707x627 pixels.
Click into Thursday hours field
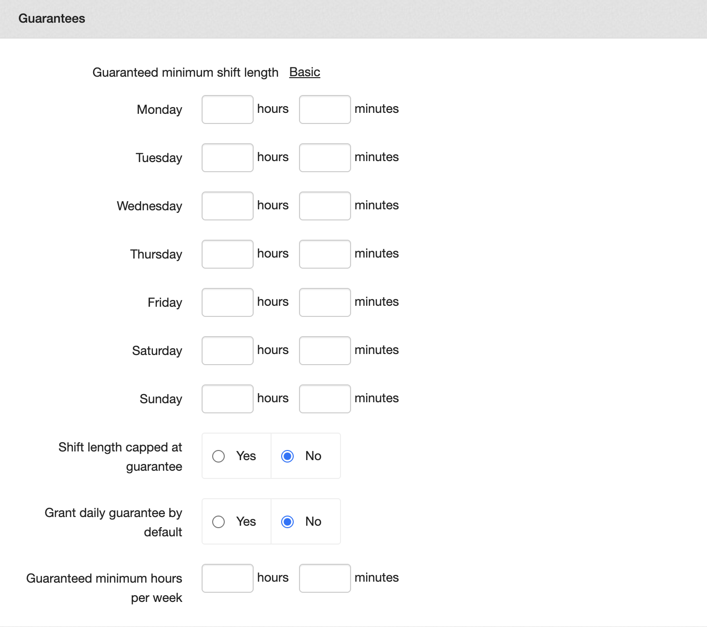click(x=227, y=254)
